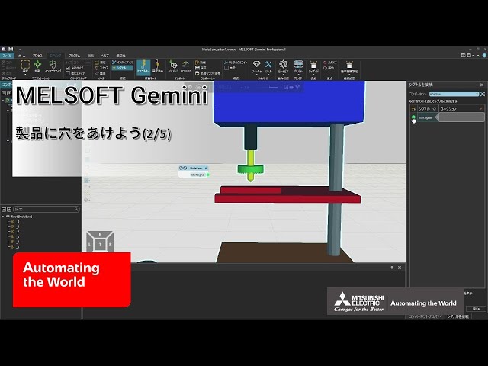The image size is (488, 366).
Task: Switch to the コンポーネントプロパティ bottom tab
Action: [425, 316]
